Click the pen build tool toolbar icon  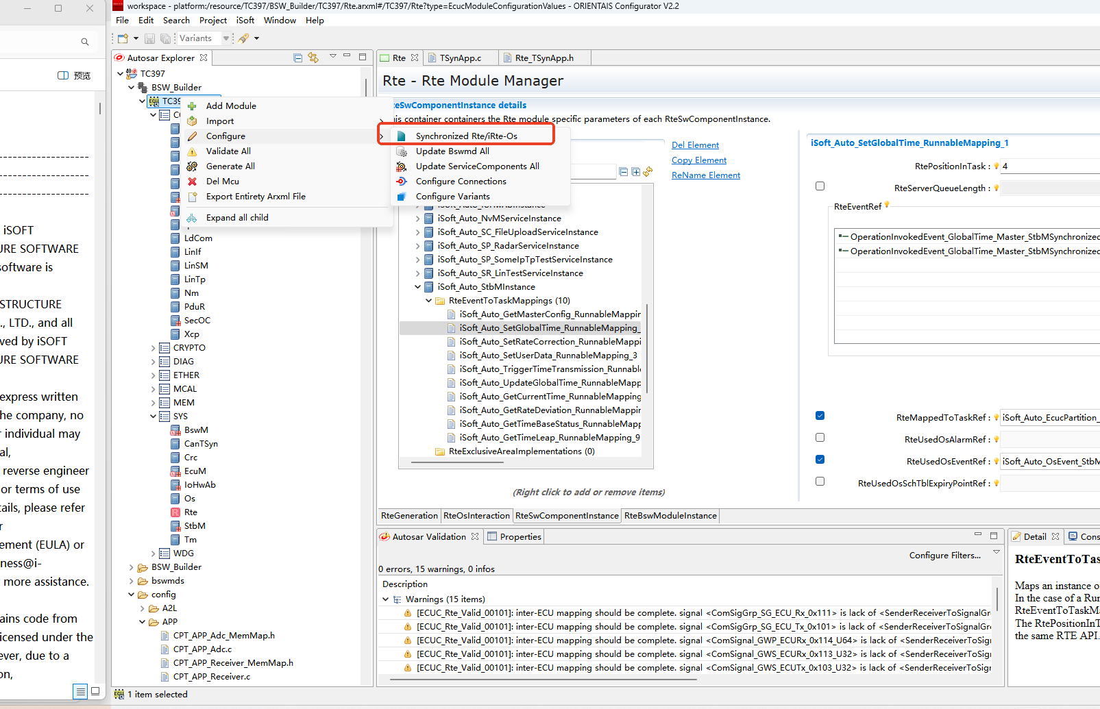point(243,38)
